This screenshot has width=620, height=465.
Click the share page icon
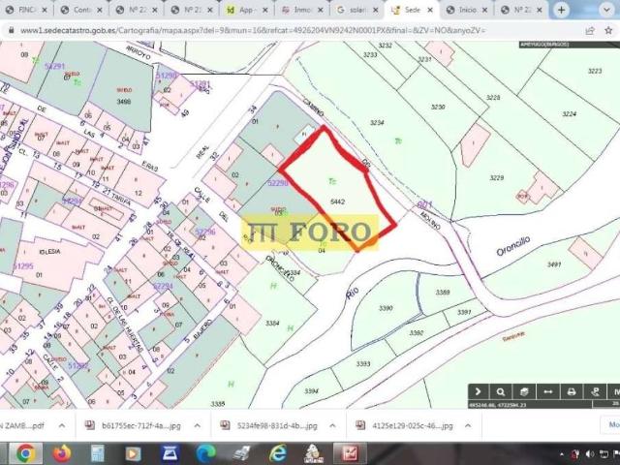tap(590, 30)
